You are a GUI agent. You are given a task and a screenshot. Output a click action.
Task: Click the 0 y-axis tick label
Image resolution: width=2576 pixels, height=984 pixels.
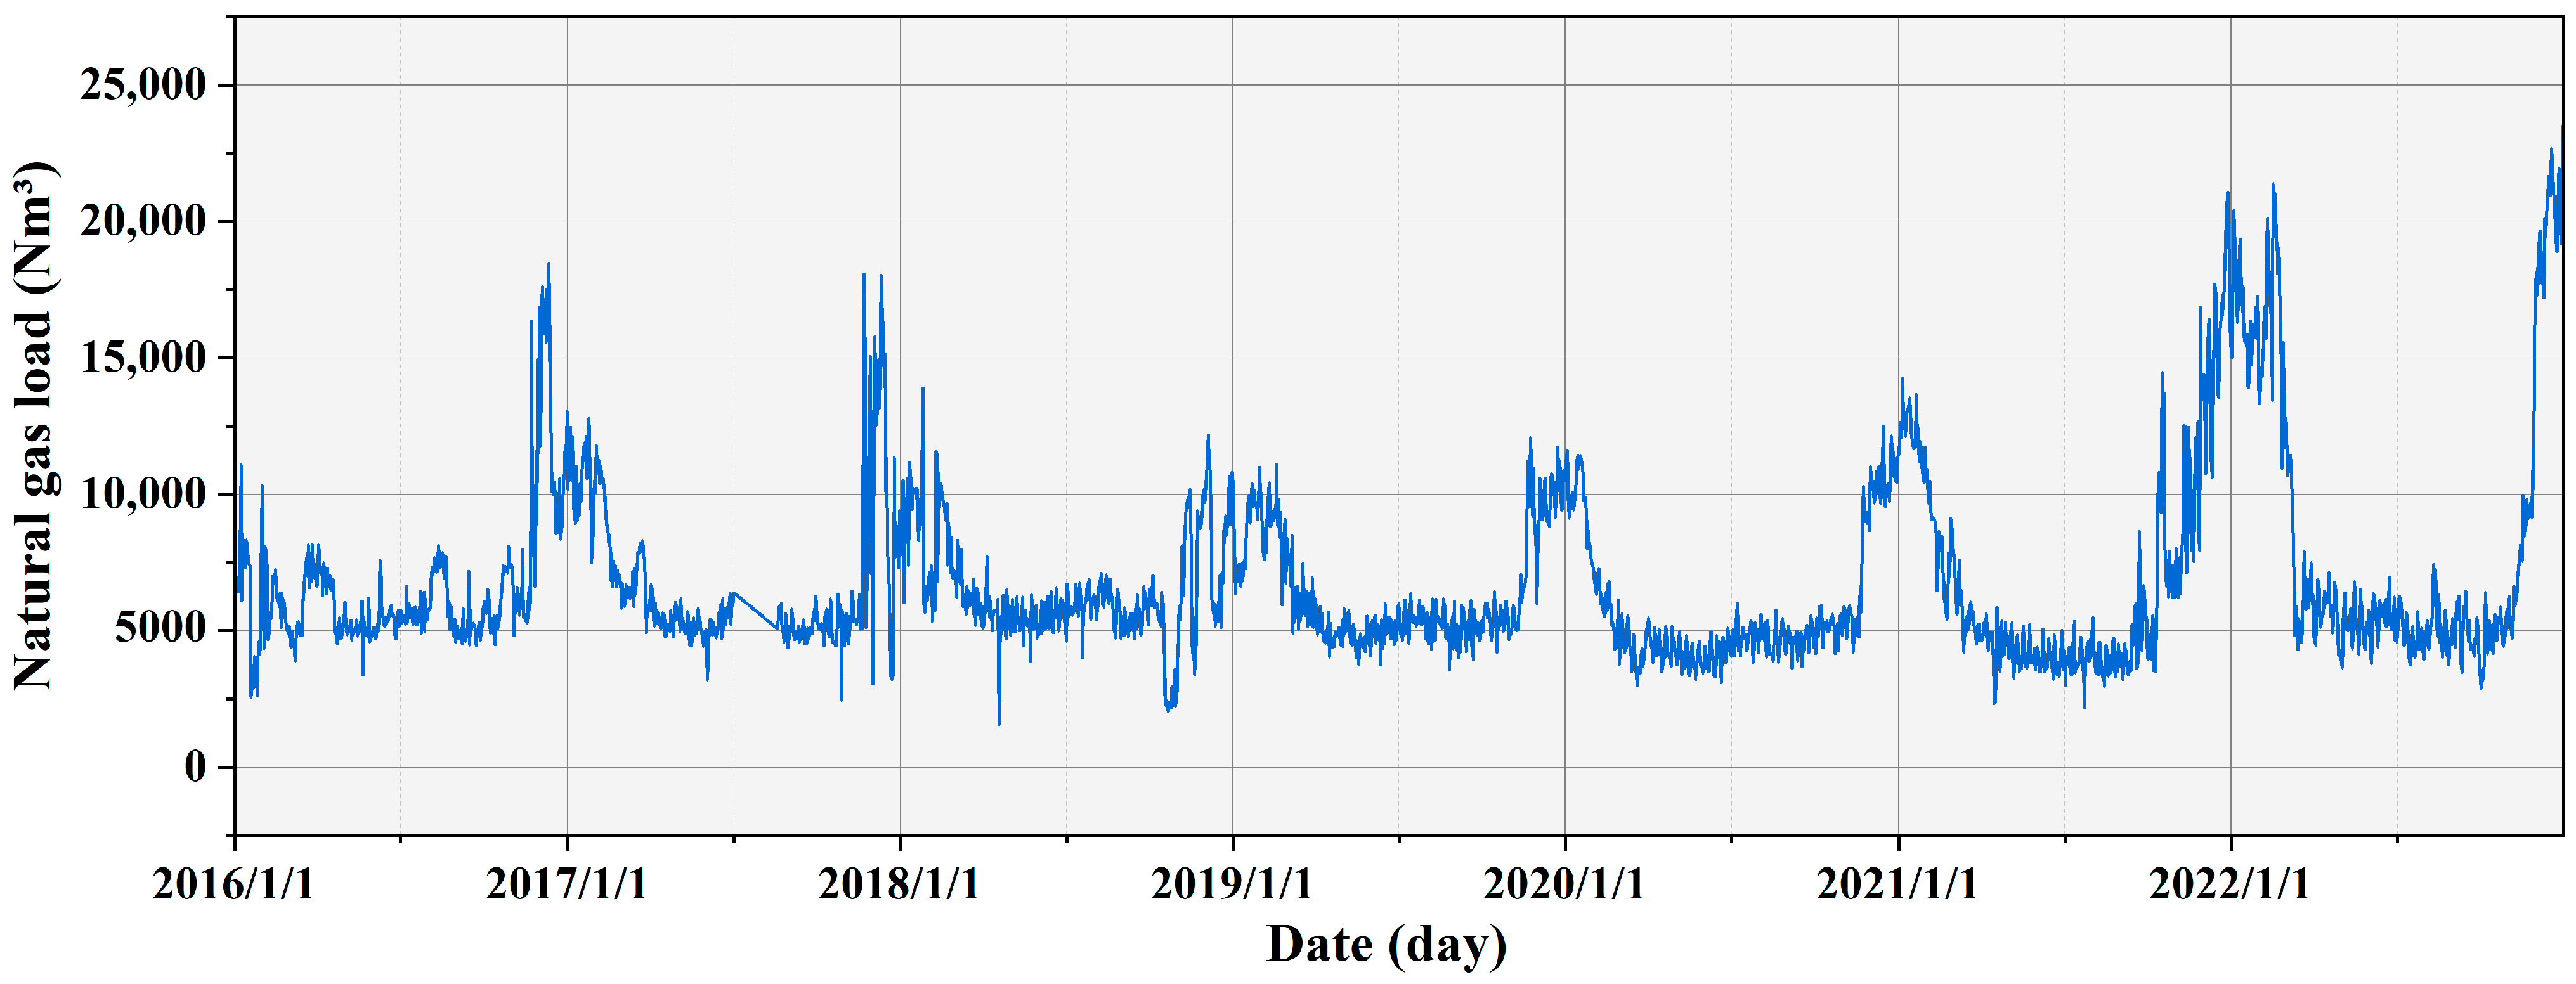pos(196,767)
